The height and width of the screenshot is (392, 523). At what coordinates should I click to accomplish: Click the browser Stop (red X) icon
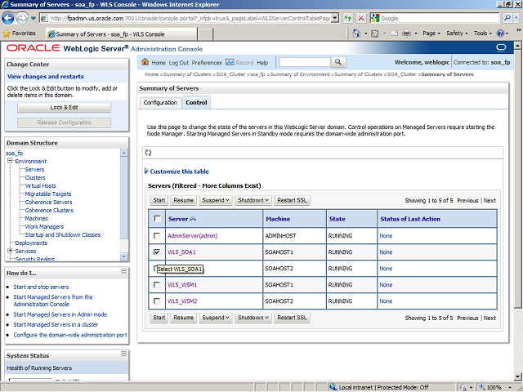click(361, 17)
